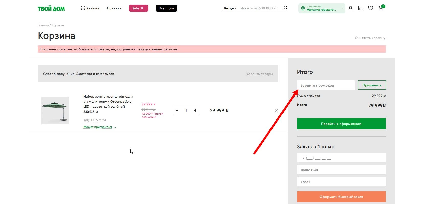
Task: Expand the Везде search scope dropdown
Action: 230,8
